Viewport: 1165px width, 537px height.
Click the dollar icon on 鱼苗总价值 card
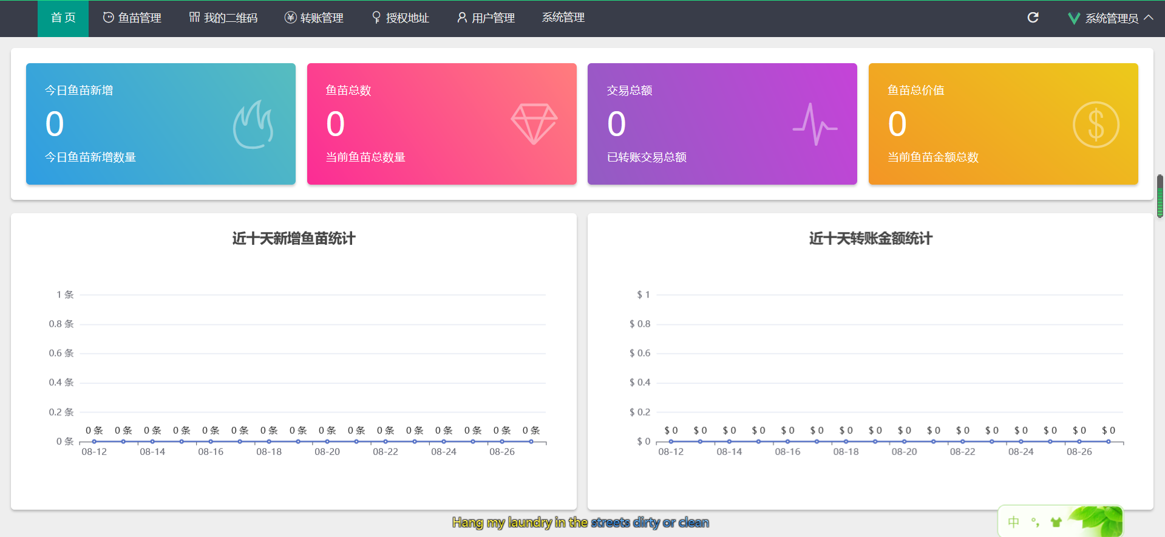tap(1096, 125)
